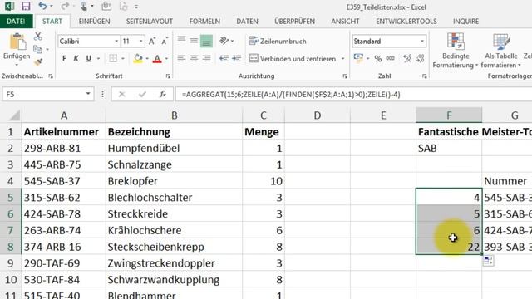This screenshot has width=532, height=299.
Task: Select row 9 header
Action: (x=11, y=263)
